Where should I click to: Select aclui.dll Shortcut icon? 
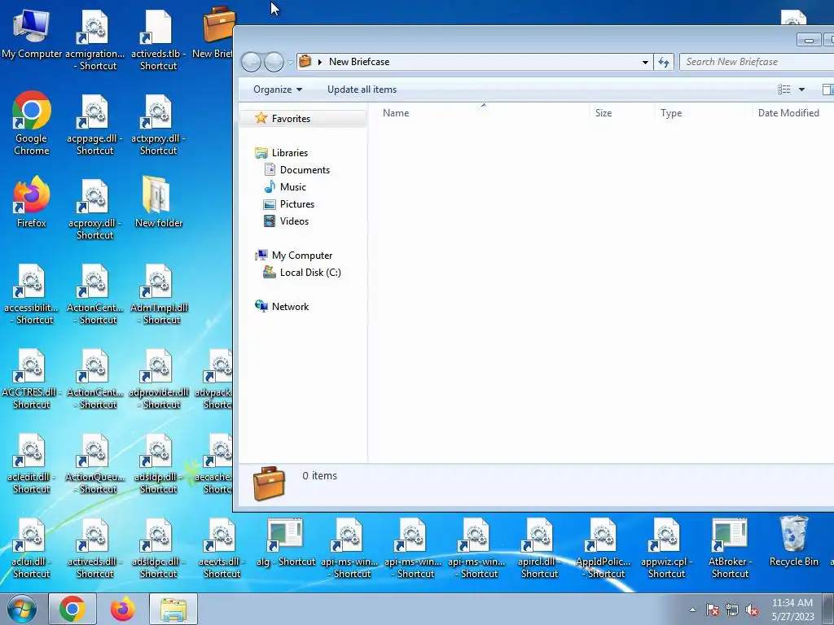click(x=32, y=548)
